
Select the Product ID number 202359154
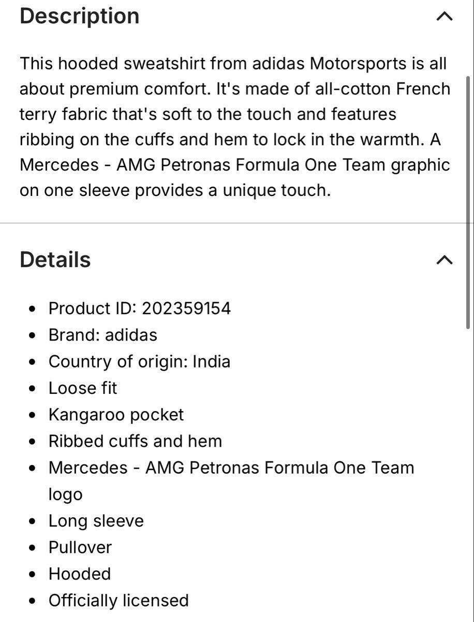click(186, 308)
